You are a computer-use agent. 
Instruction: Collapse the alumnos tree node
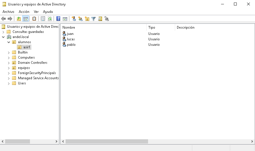point(9,42)
